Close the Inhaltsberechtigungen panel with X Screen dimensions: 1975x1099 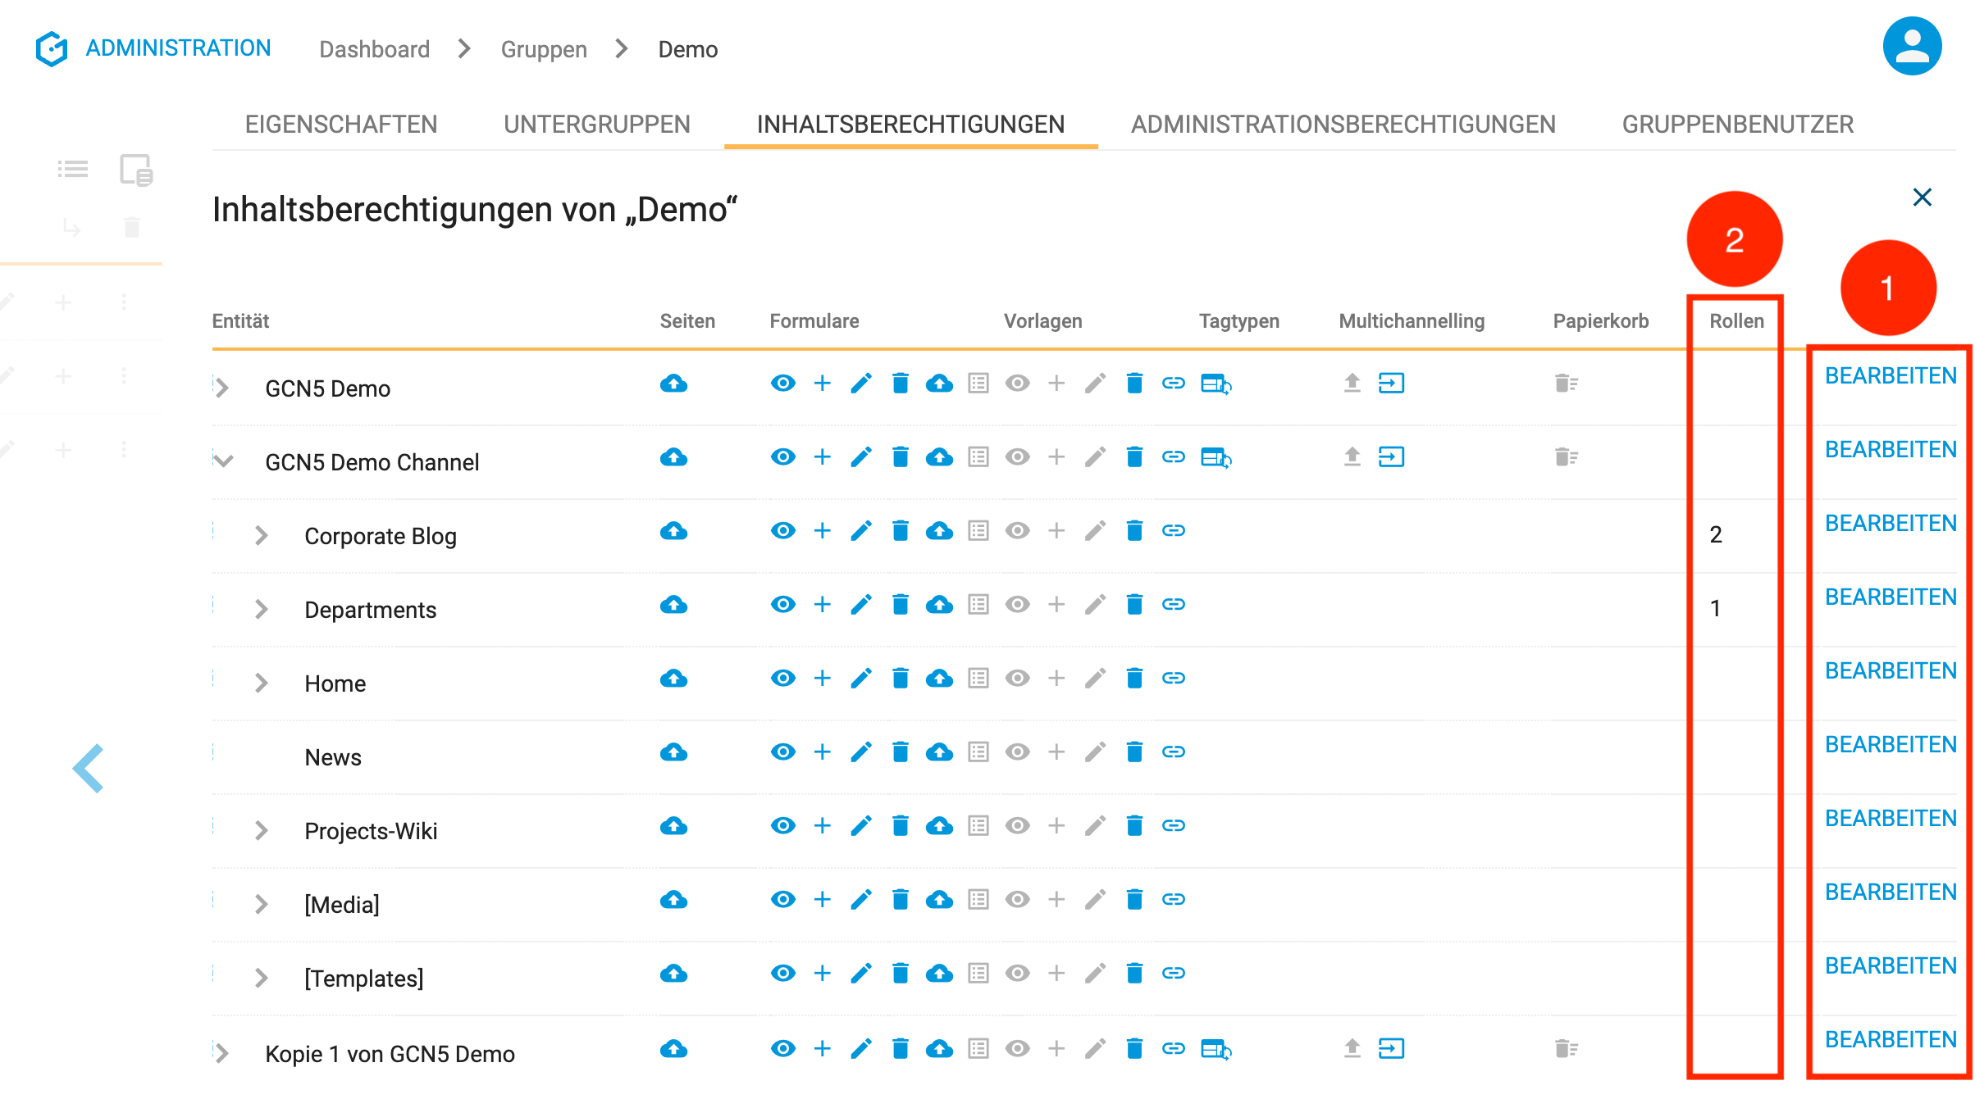(1923, 198)
